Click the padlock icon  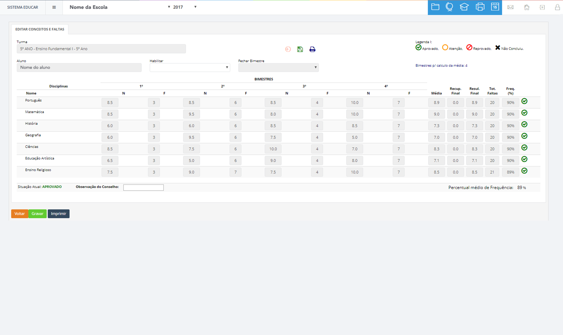(x=557, y=7)
